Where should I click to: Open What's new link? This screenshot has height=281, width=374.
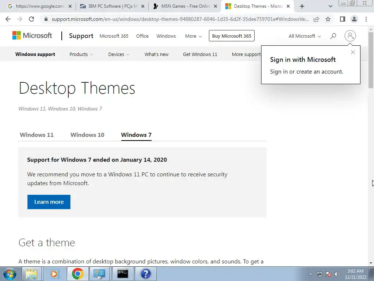click(156, 54)
